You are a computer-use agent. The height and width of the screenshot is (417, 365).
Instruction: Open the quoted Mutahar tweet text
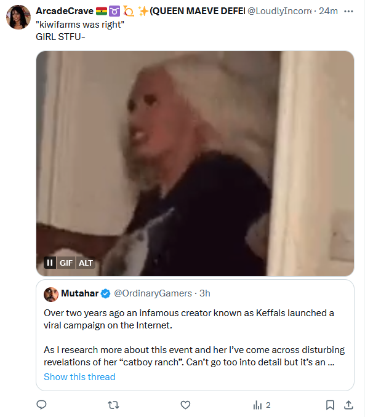click(194, 338)
